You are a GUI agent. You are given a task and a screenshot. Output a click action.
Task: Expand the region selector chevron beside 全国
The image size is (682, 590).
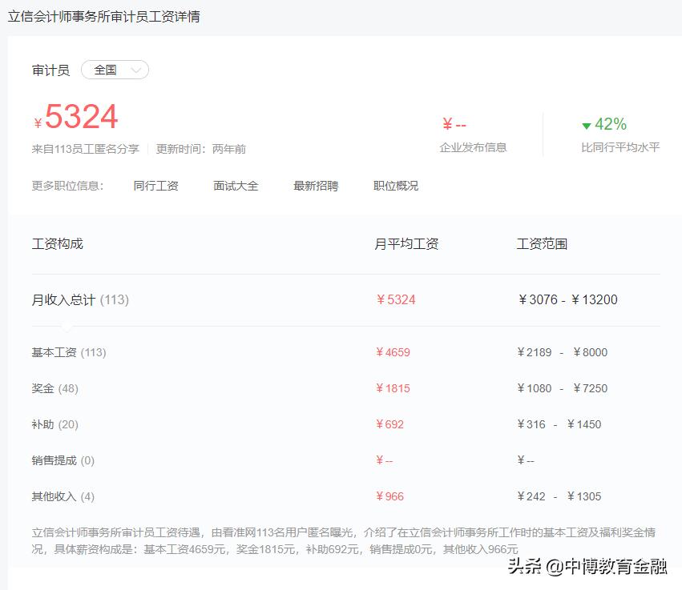pyautogui.click(x=136, y=70)
